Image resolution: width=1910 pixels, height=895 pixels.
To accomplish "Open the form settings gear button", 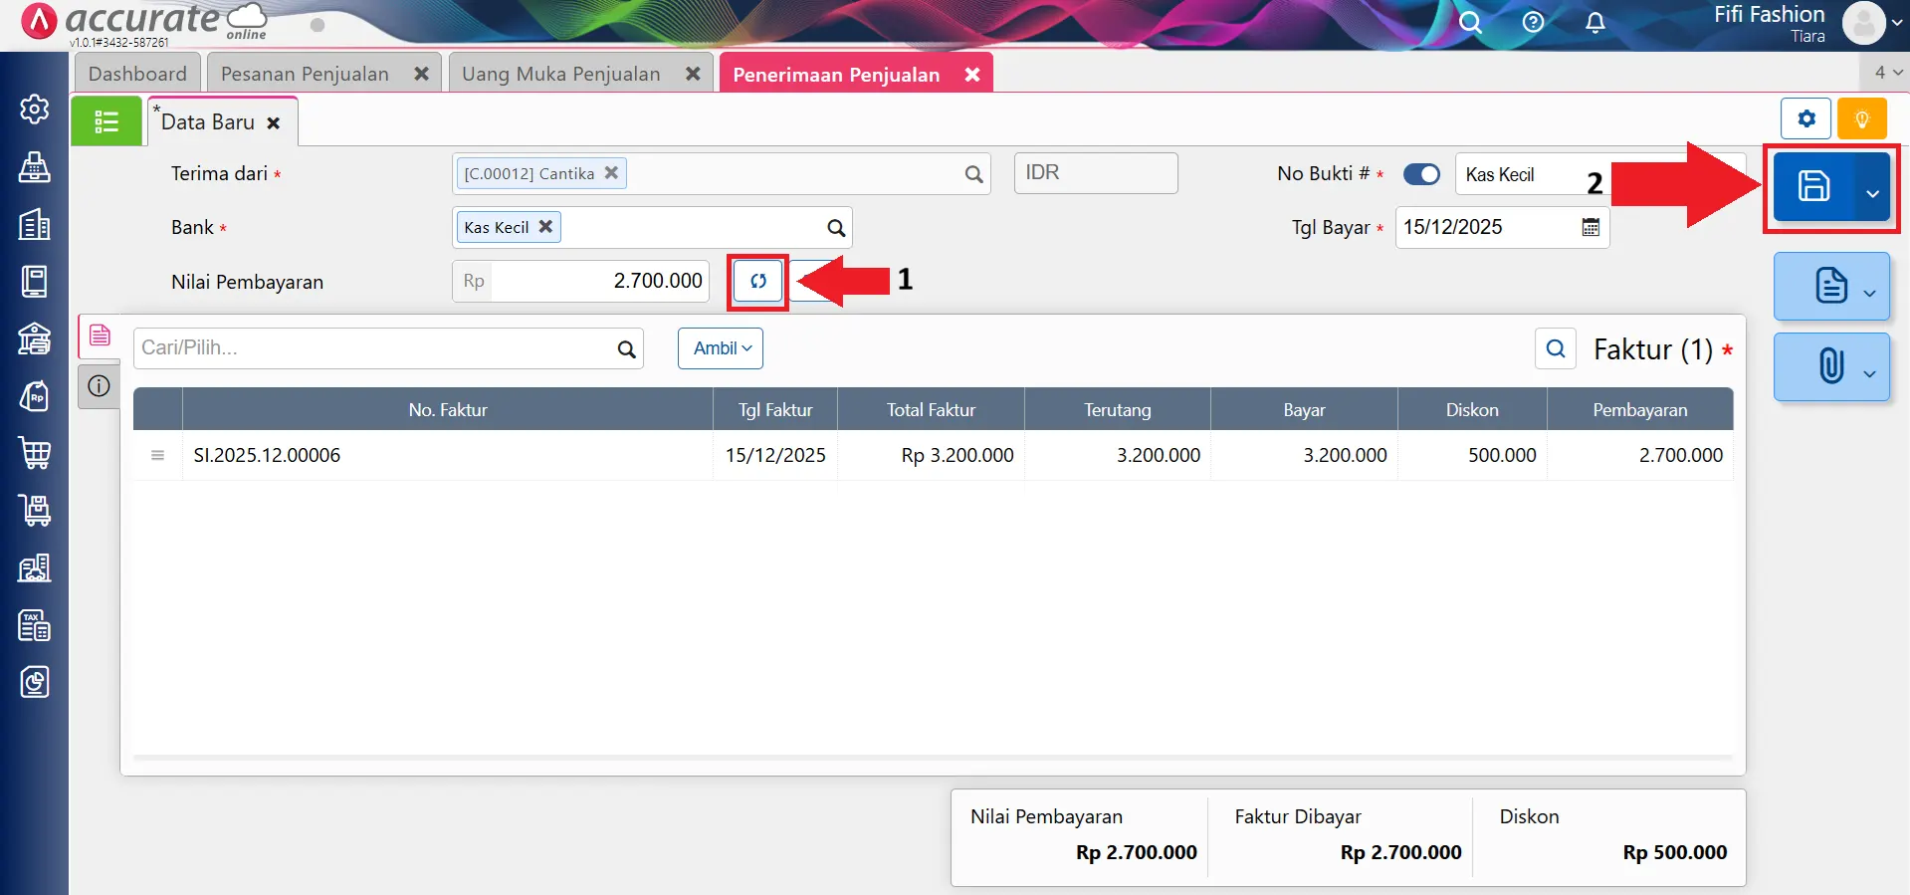I will pos(1805,119).
